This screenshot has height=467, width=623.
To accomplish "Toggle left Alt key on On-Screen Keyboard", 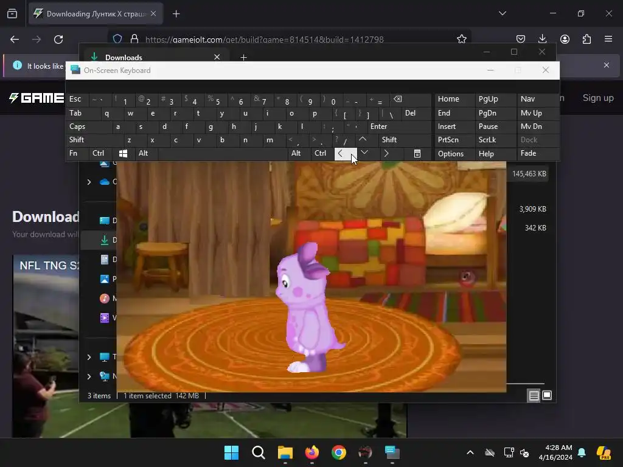I will pos(147,154).
